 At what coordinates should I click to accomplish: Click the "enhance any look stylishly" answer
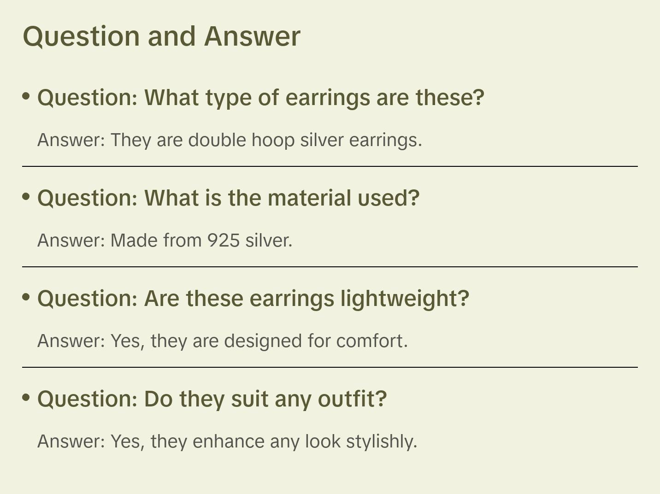[x=227, y=441]
